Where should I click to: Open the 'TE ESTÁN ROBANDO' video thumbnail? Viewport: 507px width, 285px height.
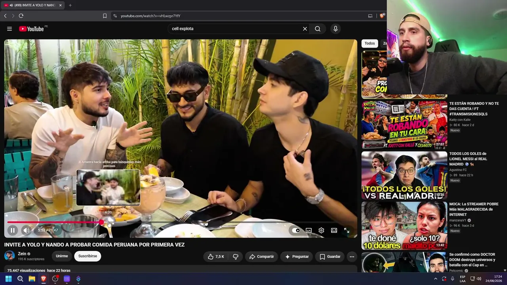click(x=404, y=125)
